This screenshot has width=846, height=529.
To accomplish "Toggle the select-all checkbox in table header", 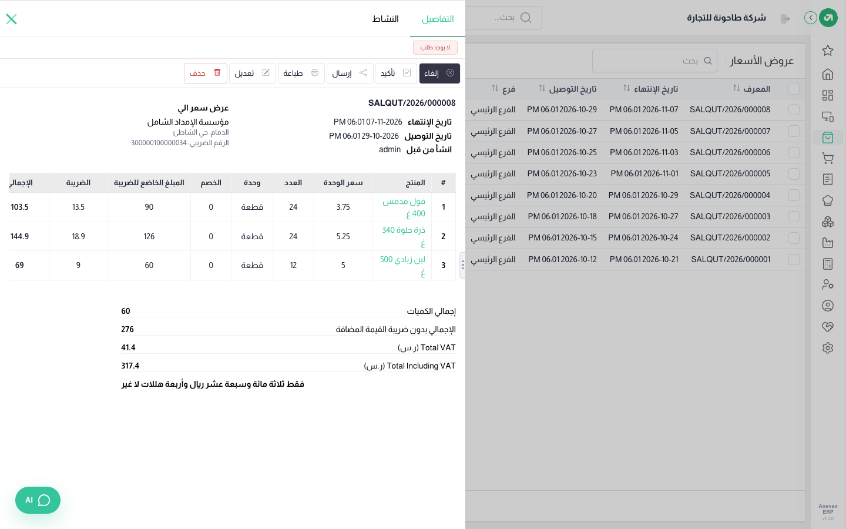I will pyautogui.click(x=794, y=89).
